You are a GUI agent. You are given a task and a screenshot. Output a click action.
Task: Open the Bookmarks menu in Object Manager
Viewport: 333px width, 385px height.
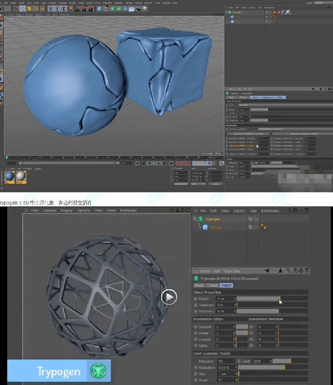(x=270, y=211)
